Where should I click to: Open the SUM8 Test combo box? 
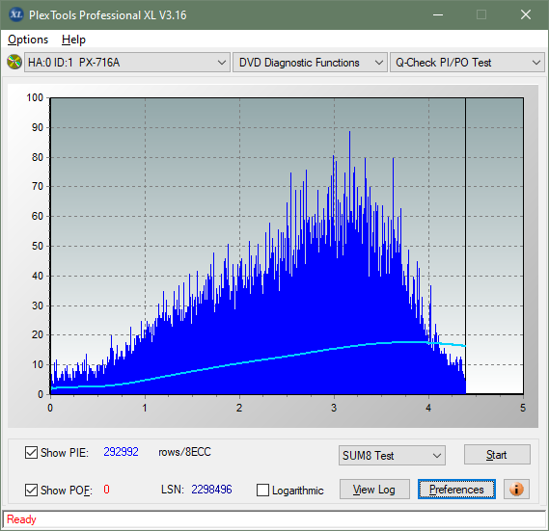coord(392,455)
